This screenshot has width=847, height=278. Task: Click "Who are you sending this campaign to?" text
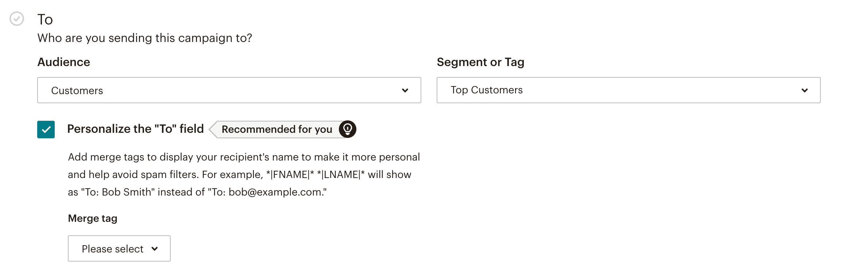pos(145,38)
